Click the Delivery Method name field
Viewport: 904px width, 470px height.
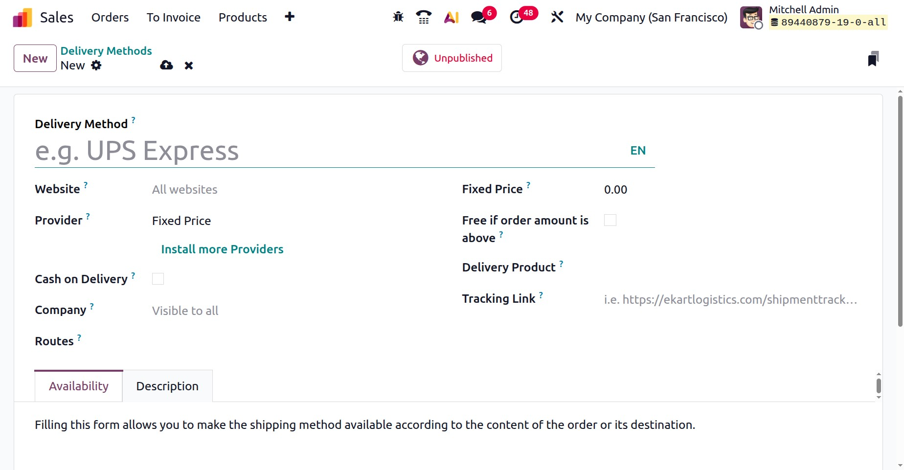[x=328, y=151]
